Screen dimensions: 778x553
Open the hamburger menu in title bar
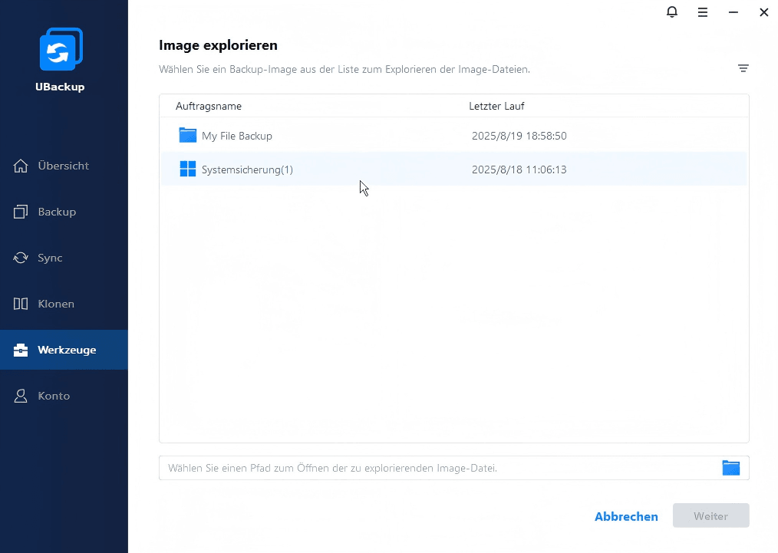[703, 12]
